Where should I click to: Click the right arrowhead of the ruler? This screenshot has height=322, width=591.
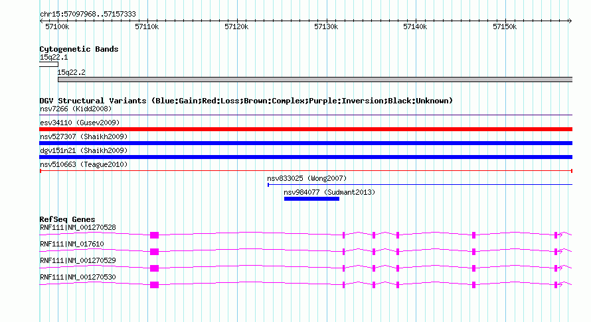570,21
